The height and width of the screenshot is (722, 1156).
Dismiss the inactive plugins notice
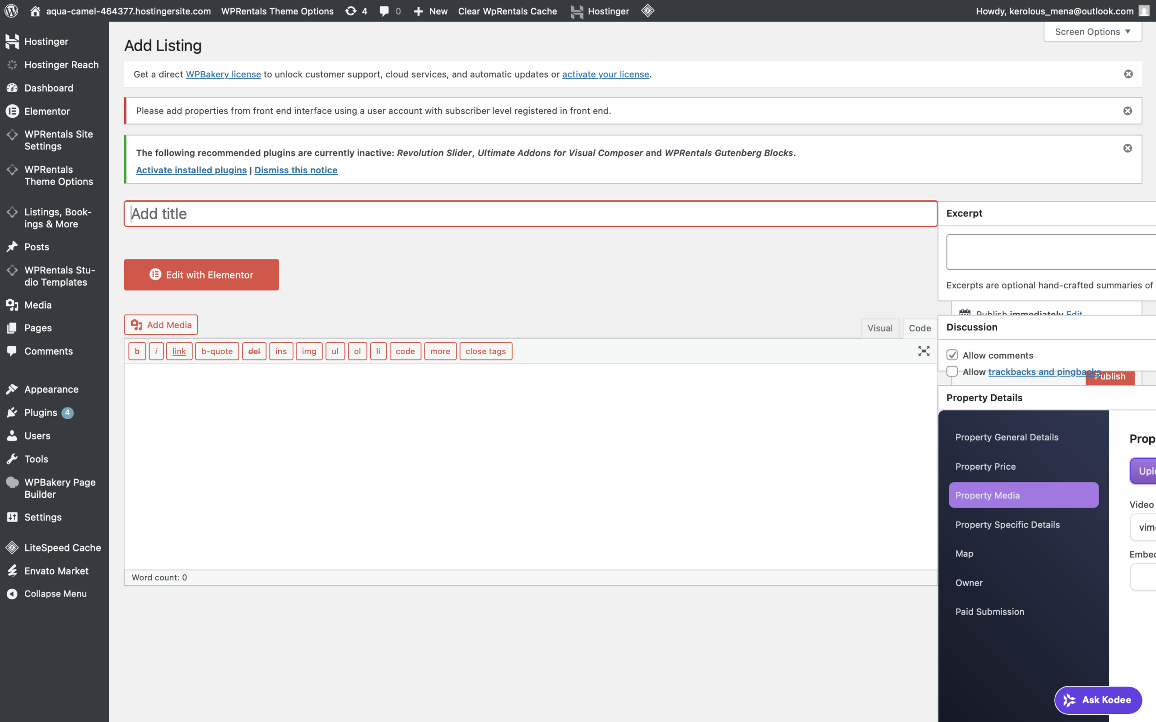(x=1128, y=148)
